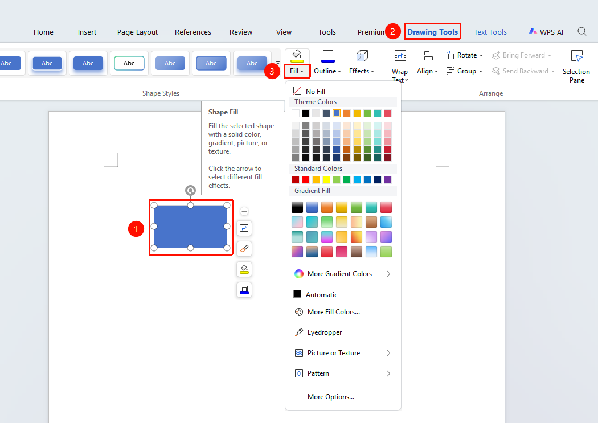The image size is (598, 423).
Task: Click the floating format painter brush icon
Action: (244, 249)
